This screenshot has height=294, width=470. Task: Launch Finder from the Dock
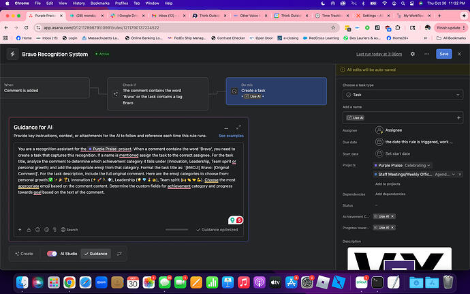pyautogui.click(x=22, y=282)
